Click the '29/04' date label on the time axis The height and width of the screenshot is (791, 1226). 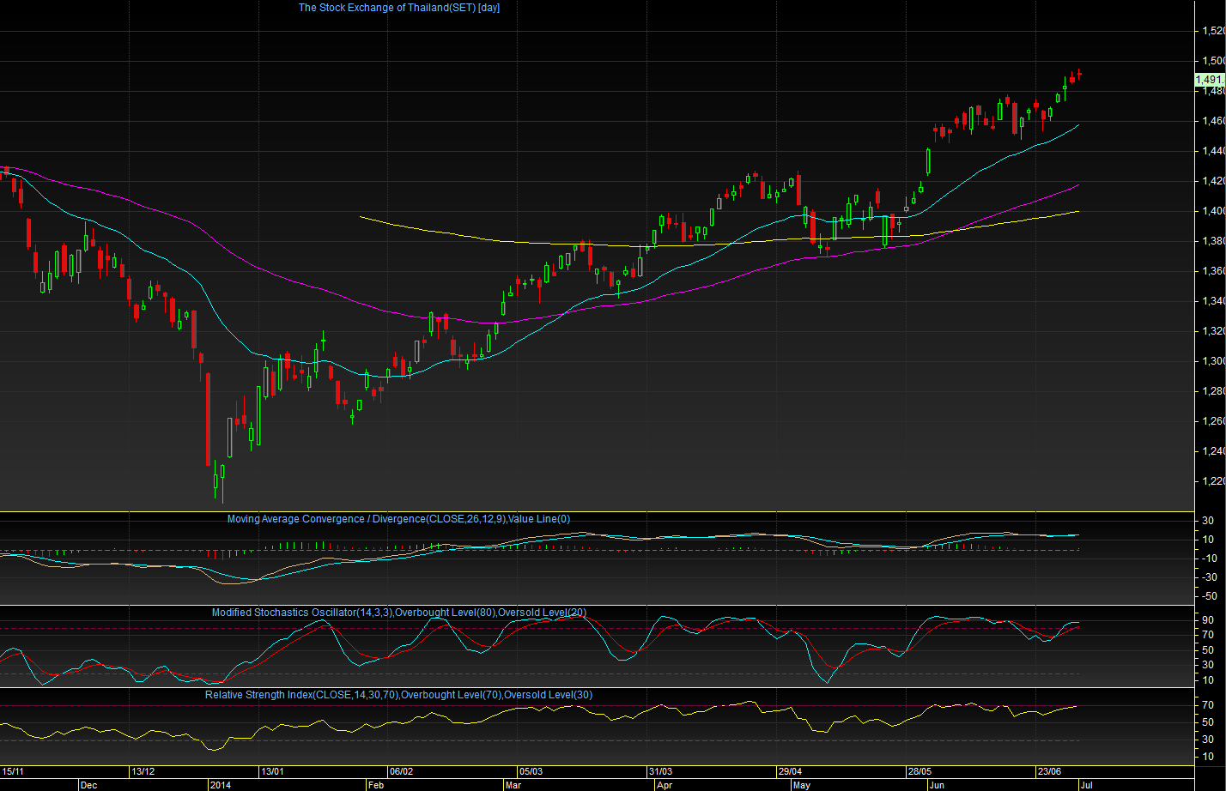point(790,770)
